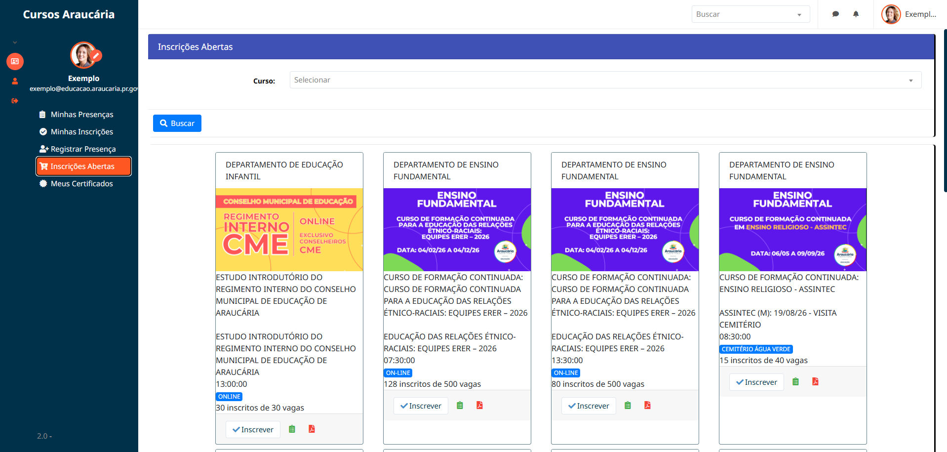Open green sheet icon on 07:30:00 ERER card
This screenshot has width=947, height=452.
460,406
